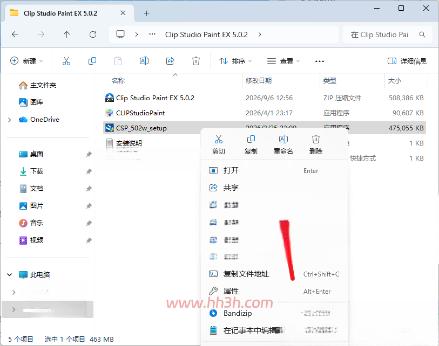Open 下载 in the sidebar
This screenshot has height=346, width=439.
(x=31, y=171)
